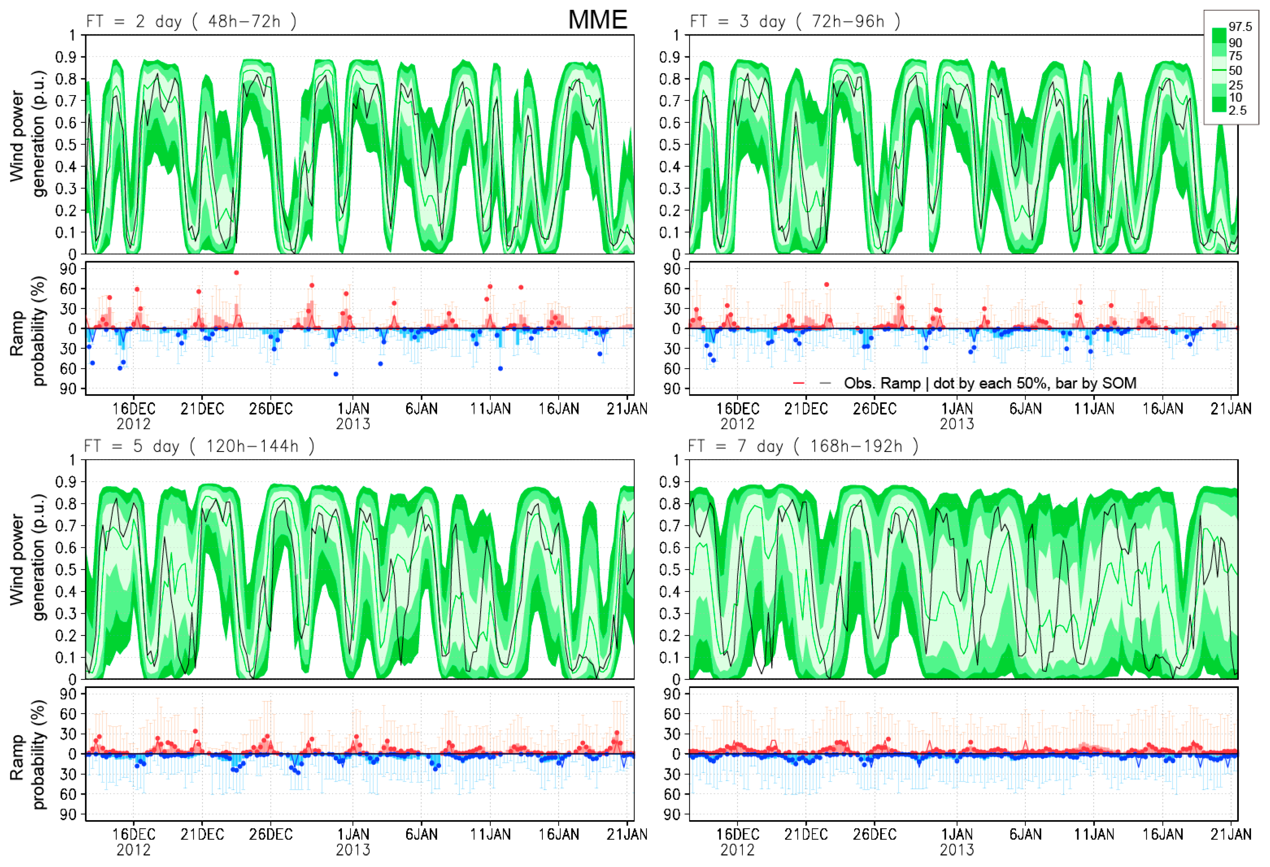1270x867 pixels.
Task: Click '16DEC 2012' date tick under FT = 2 day panel
Action: (x=134, y=416)
